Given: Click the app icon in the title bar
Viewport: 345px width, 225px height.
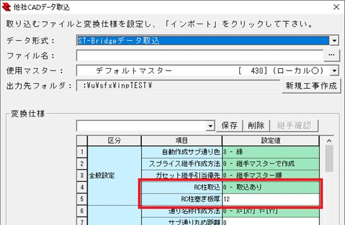Looking at the screenshot, I should tap(6, 7).
